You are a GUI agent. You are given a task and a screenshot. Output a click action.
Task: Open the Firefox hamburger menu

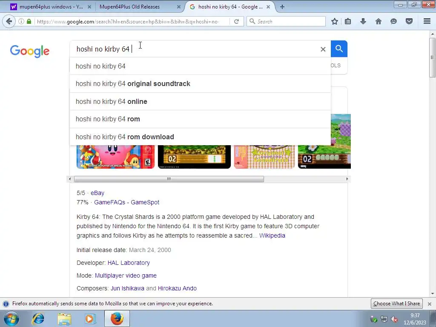tap(427, 21)
